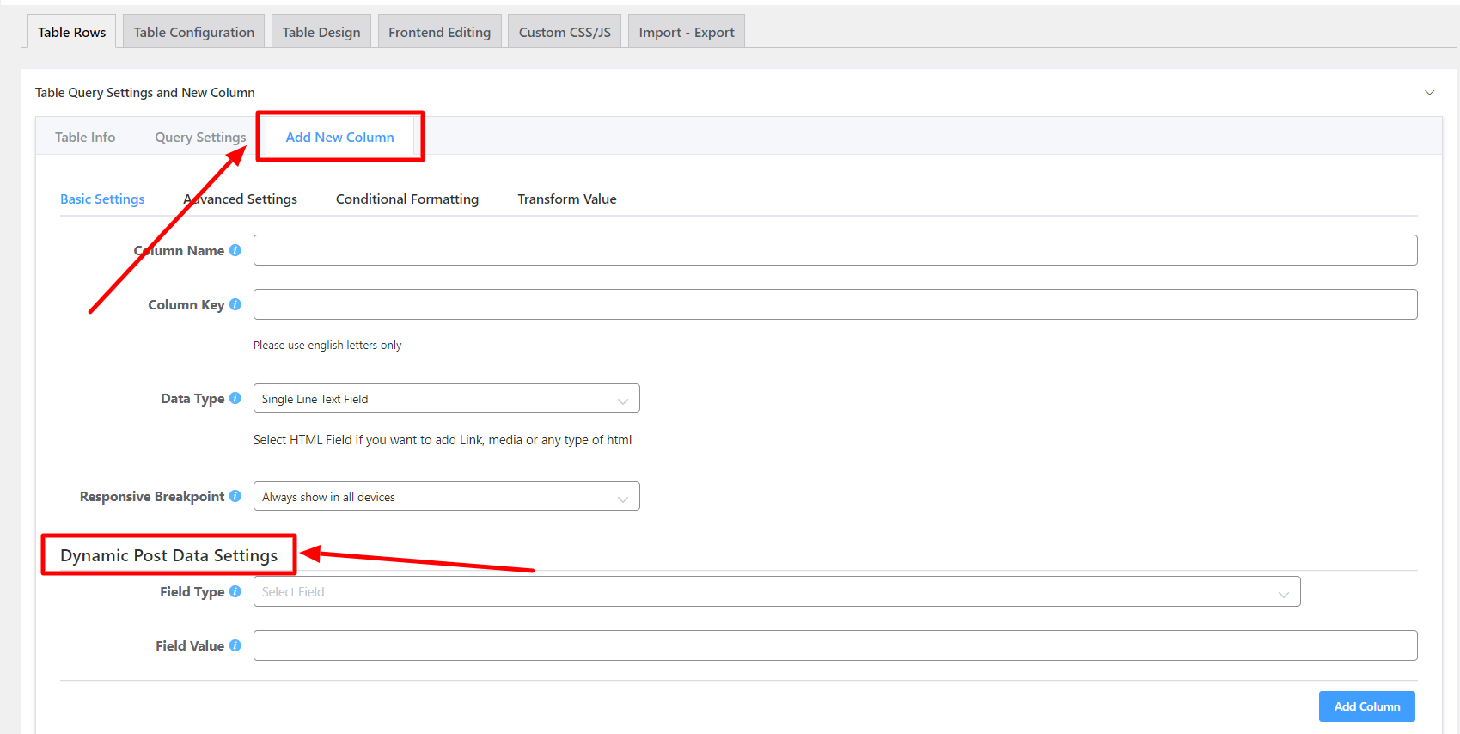Focus the Column Key input field

click(835, 304)
